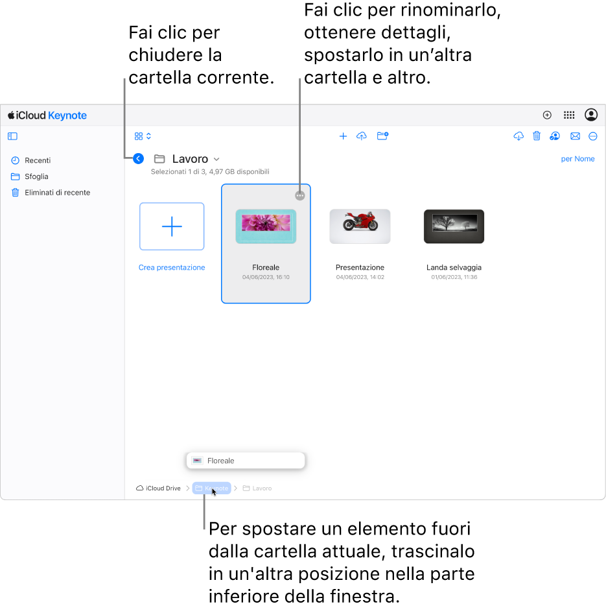Viewport: 606px width, 613px height.
Task: Open sort options with the sort chevrons
Action: tap(148, 136)
